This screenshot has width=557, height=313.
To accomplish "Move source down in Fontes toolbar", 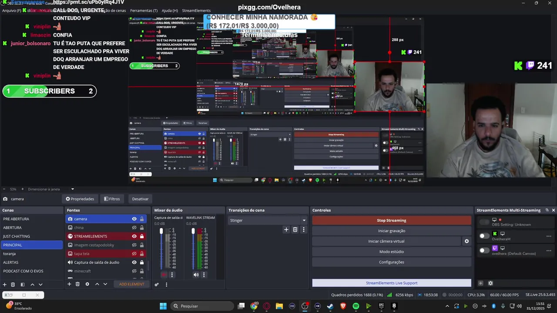I will 105,284.
